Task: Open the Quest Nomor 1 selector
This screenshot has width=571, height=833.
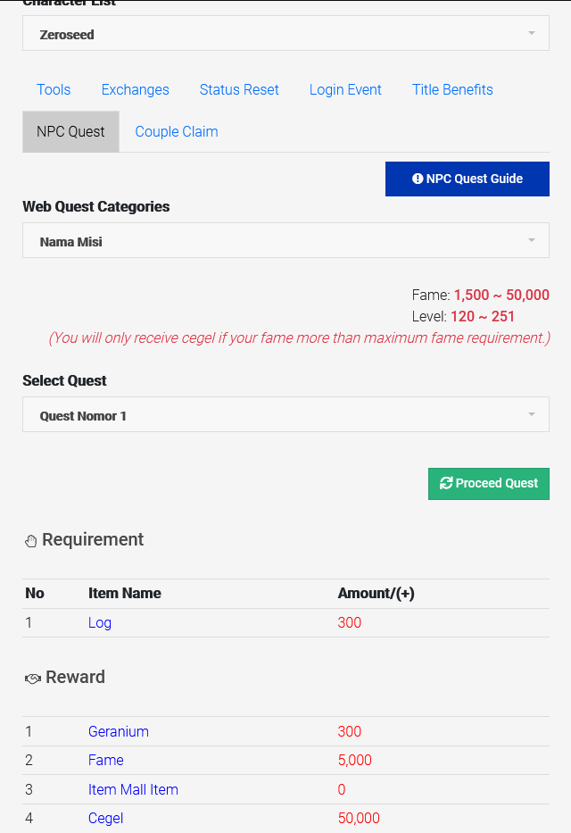Action: pyautogui.click(x=285, y=413)
